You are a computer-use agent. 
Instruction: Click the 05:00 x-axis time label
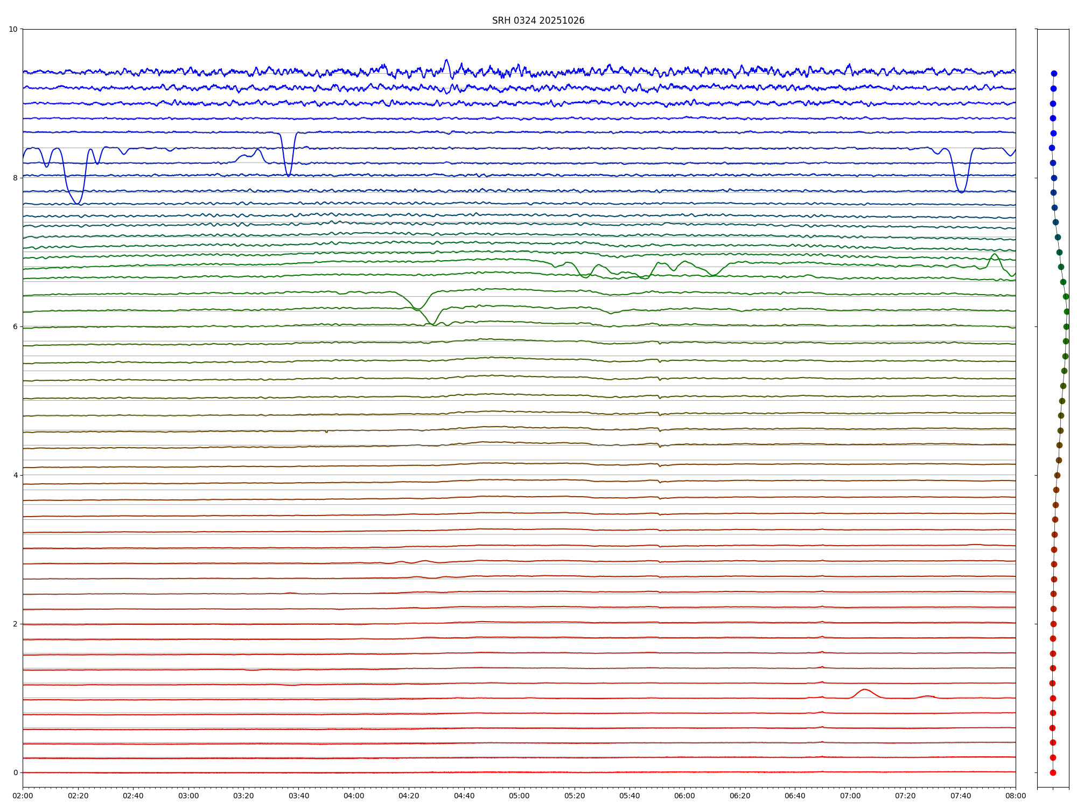pyautogui.click(x=519, y=796)
